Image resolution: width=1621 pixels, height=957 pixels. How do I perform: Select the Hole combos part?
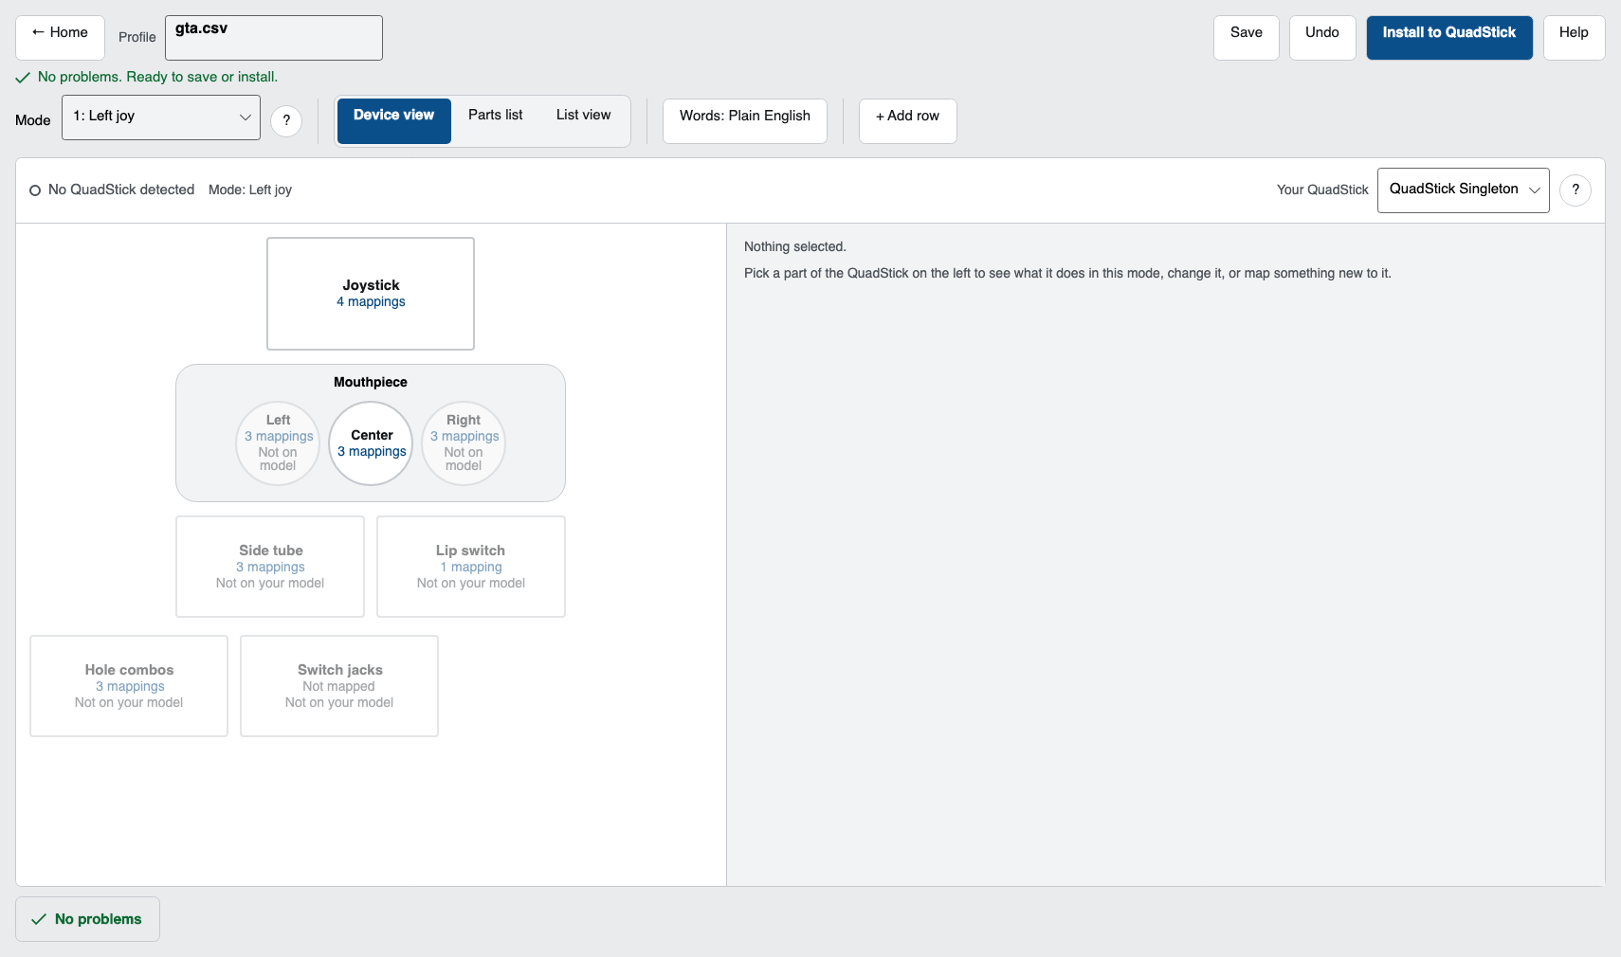(129, 686)
